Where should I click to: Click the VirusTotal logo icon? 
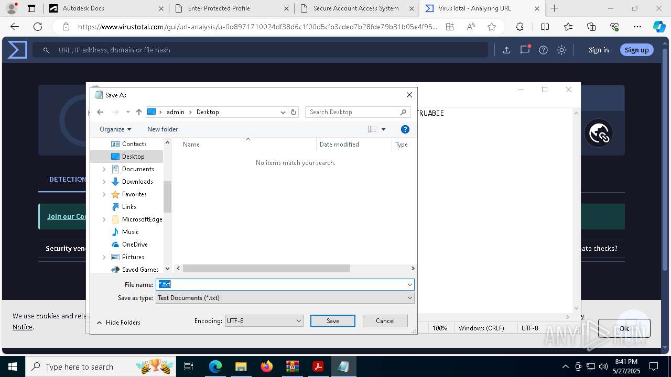[x=17, y=50]
